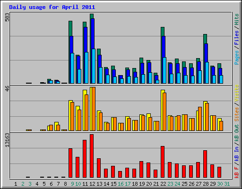
Task: Select the red kB bar for day 22
Action: pos(163,162)
